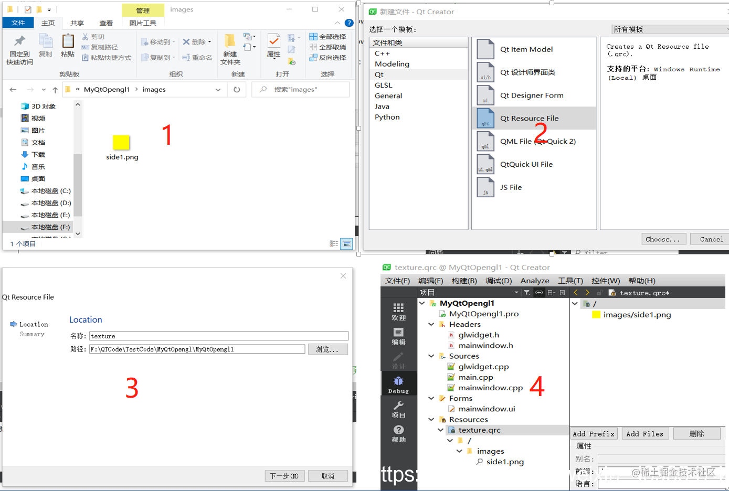Viewport: 729px width, 491px height.
Task: Collapse the Headers tree node
Action: click(431, 324)
